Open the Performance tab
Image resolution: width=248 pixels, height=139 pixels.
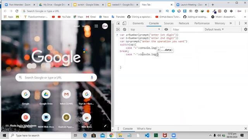pyautogui.click(x=202, y=23)
